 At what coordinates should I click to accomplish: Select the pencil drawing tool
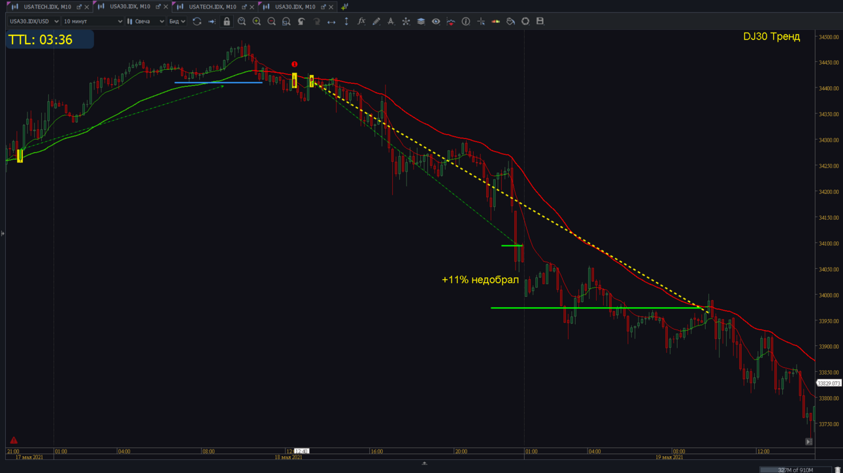pyautogui.click(x=376, y=22)
